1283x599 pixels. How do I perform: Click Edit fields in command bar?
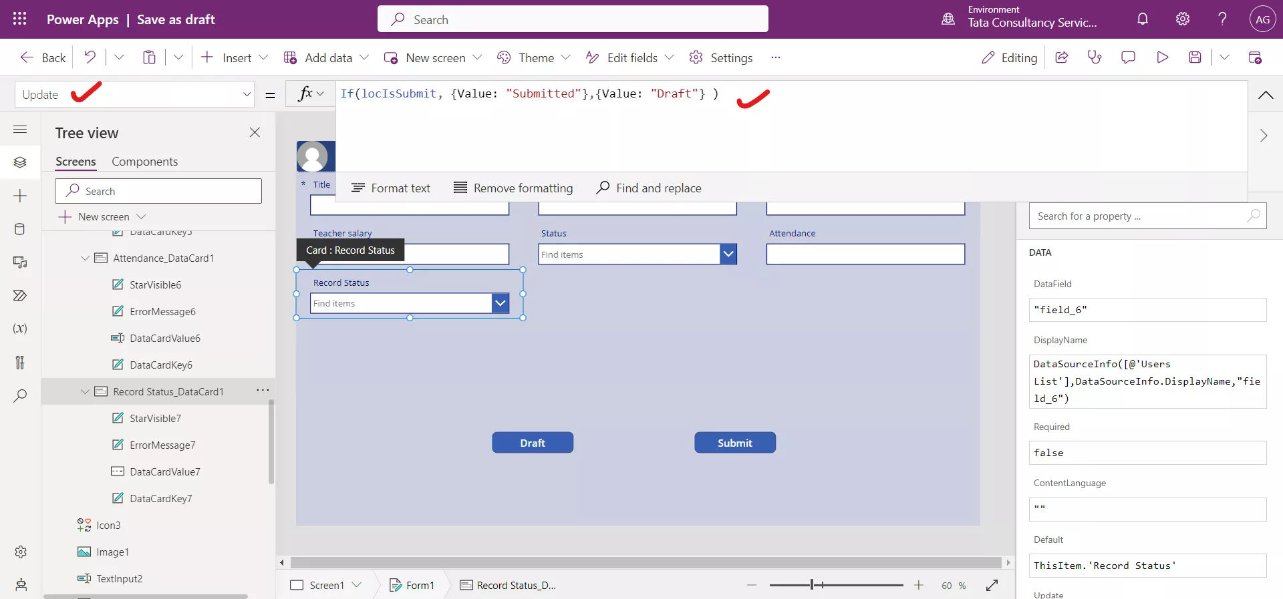coord(630,57)
